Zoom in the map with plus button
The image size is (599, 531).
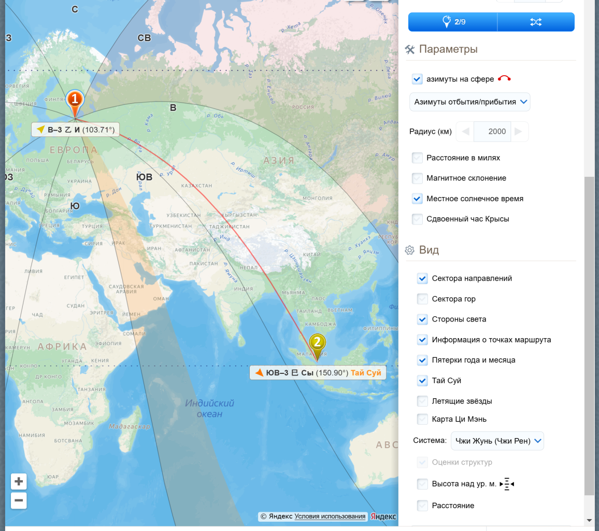[x=19, y=482]
